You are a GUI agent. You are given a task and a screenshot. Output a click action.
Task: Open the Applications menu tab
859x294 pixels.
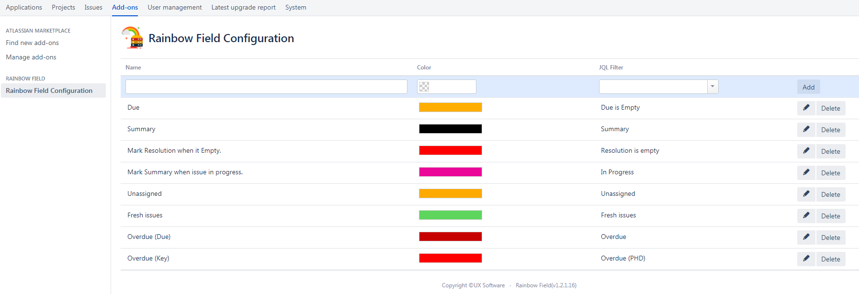tap(24, 7)
